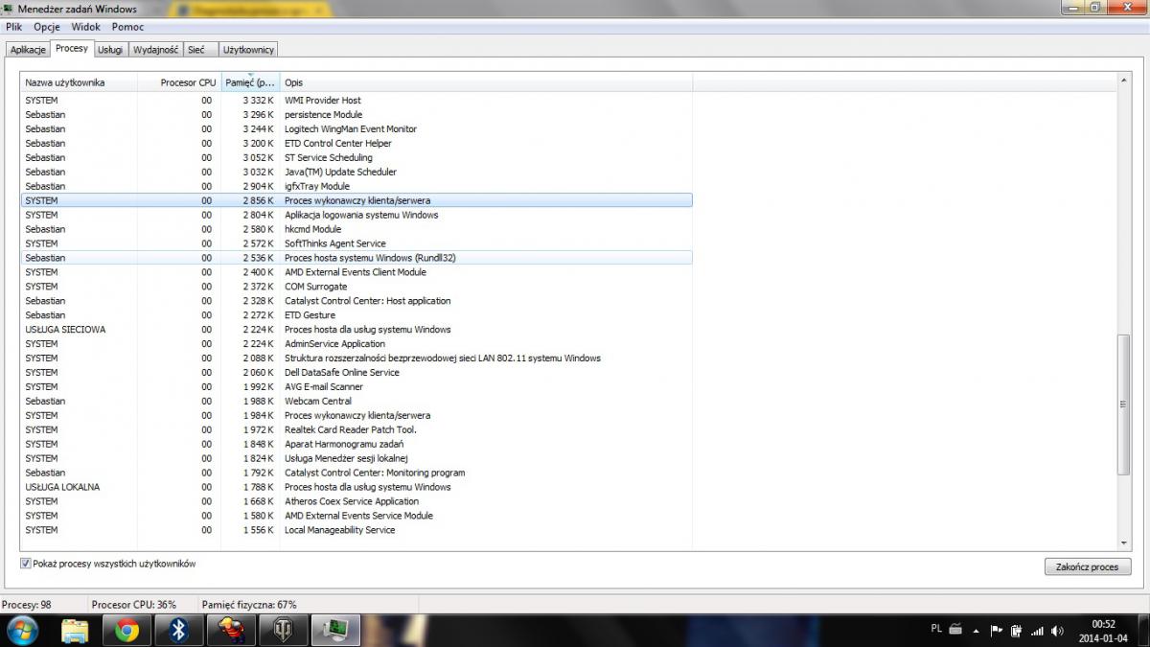
Task: Select ST Service Scheduling row
Action: [356, 158]
